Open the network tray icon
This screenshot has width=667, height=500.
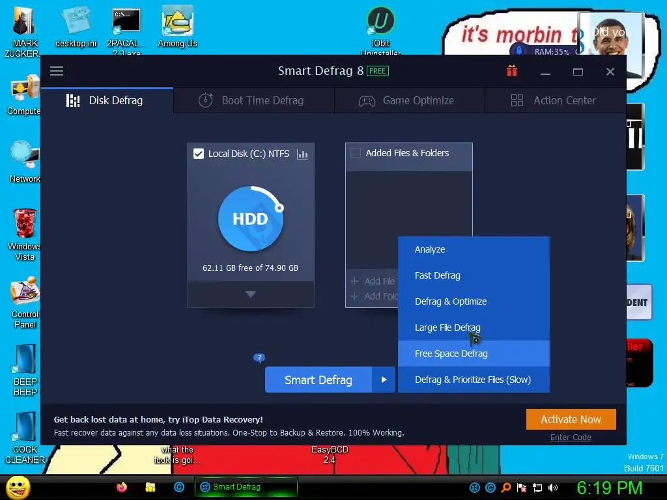point(537,488)
